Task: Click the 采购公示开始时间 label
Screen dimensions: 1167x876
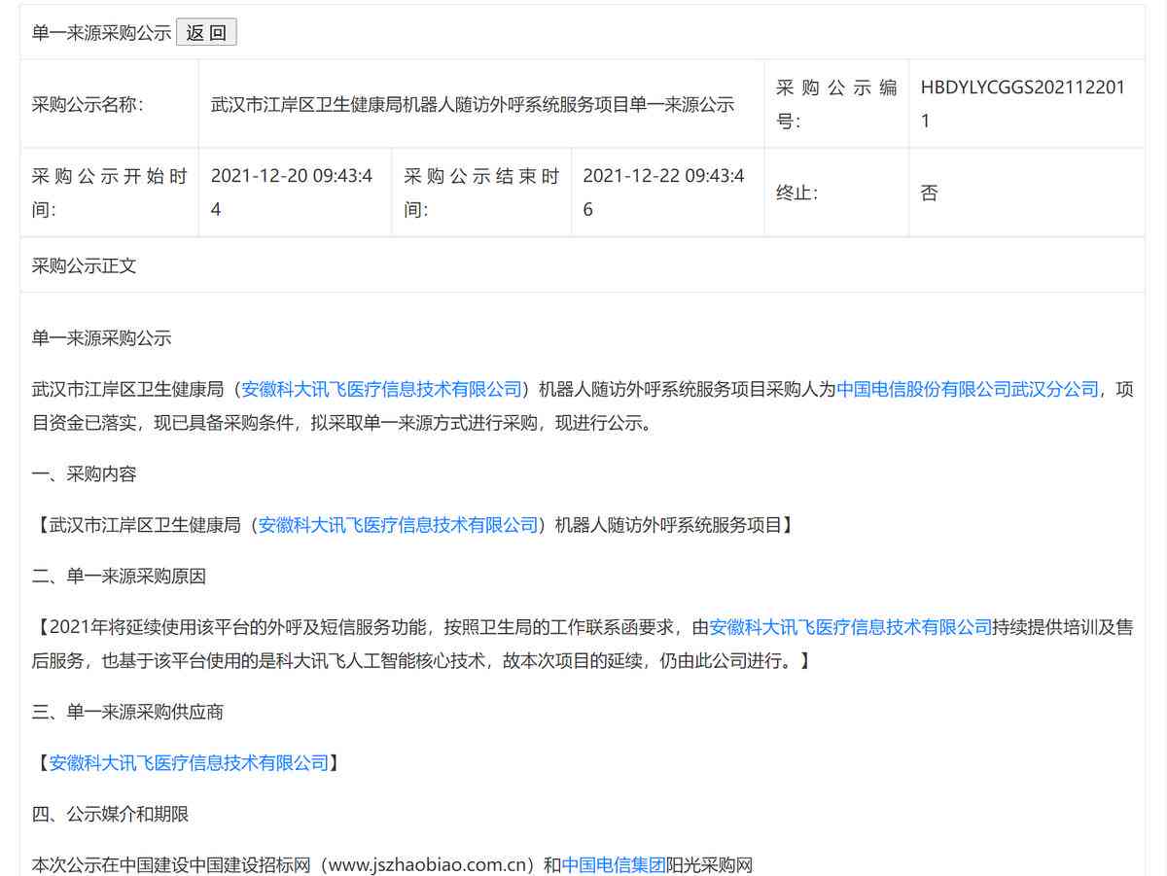Action: click(x=109, y=193)
